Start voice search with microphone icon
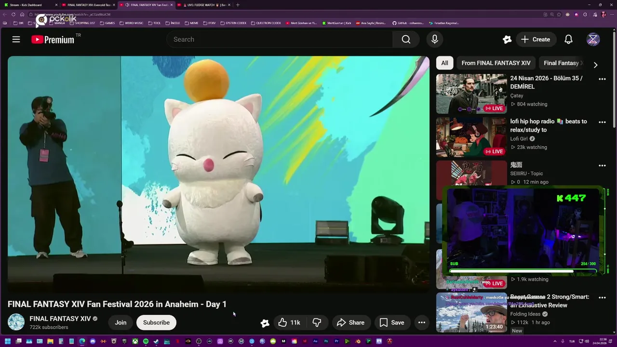This screenshot has width=617, height=347. click(435, 40)
